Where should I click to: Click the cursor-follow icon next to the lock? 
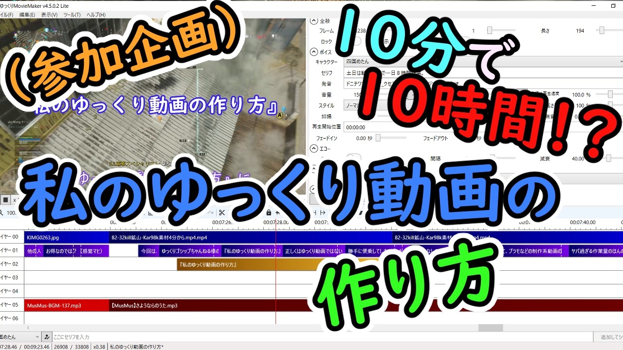click(278, 212)
